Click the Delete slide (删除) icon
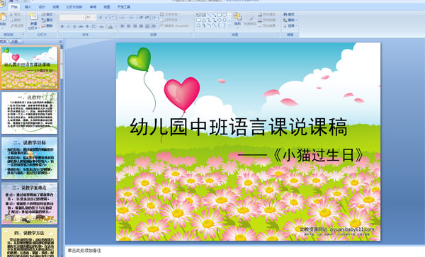 click(43, 25)
